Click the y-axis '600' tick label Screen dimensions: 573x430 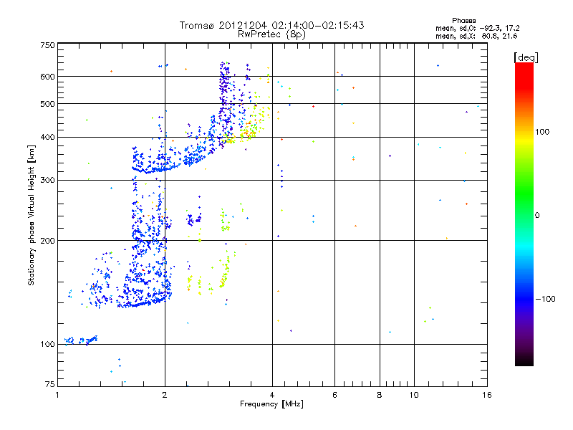click(47, 77)
